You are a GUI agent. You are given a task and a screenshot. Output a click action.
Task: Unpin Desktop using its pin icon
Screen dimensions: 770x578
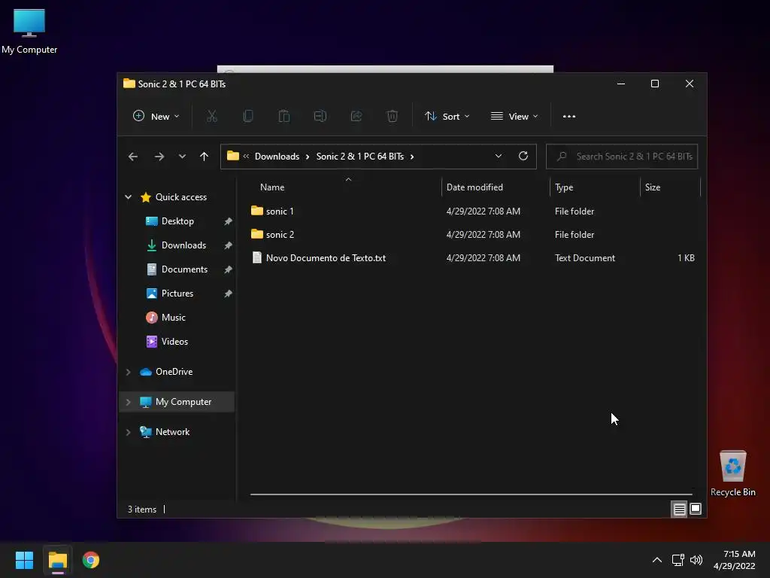228,222
